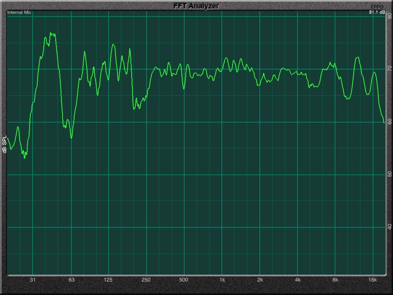Click the 50 dB scale label

(x=390, y=174)
